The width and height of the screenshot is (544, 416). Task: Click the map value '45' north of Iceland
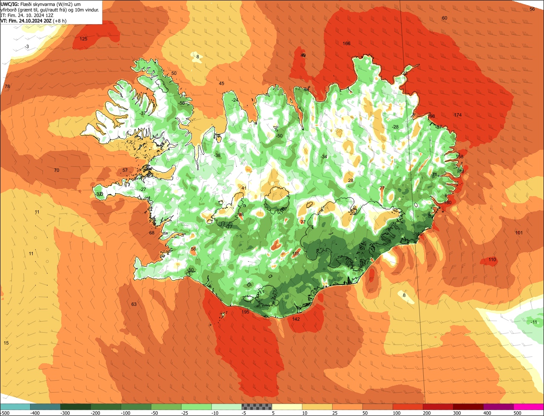coord(221,83)
